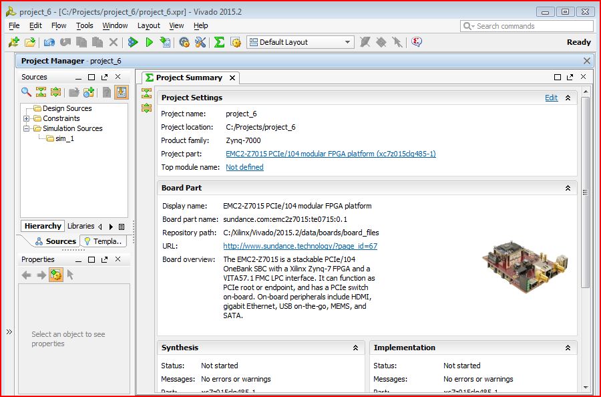Collapse the Simulation Sources tree node
This screenshot has height=397, width=601.
(x=27, y=128)
